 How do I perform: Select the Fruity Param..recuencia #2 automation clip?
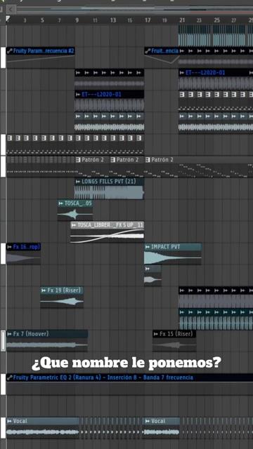[41, 58]
